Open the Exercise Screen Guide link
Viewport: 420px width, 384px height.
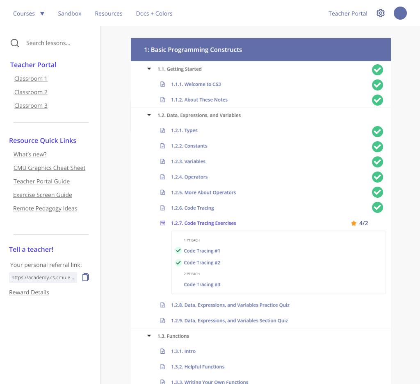(43, 195)
